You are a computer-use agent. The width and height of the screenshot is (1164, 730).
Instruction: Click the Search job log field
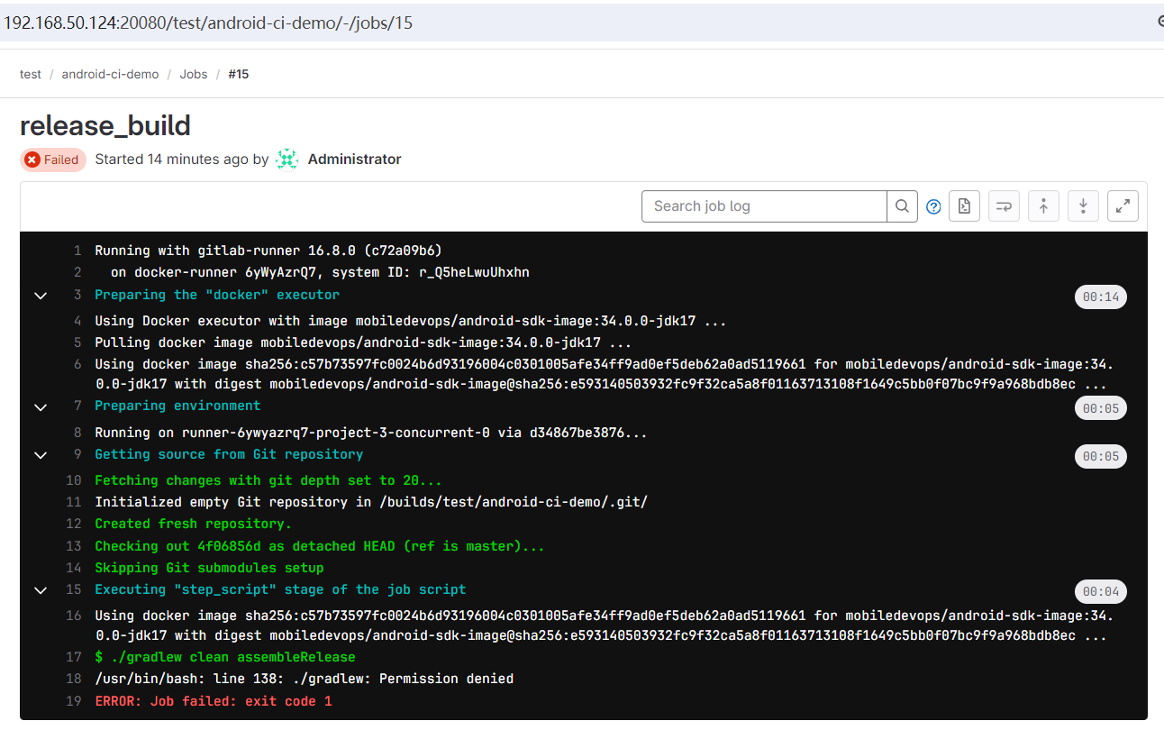click(x=764, y=206)
